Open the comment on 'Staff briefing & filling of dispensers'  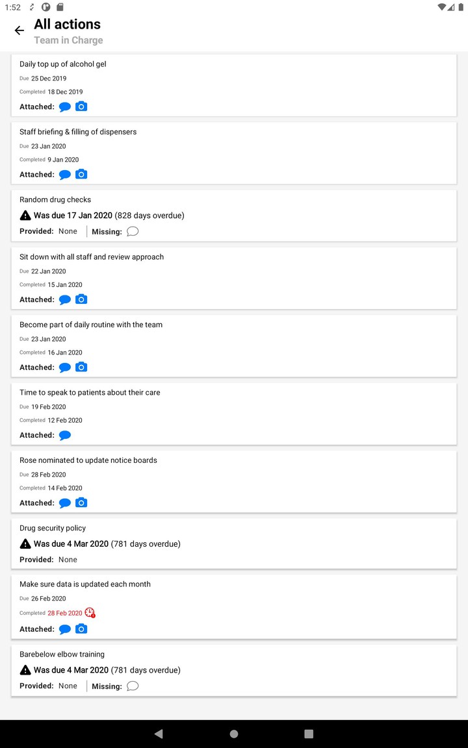64,174
